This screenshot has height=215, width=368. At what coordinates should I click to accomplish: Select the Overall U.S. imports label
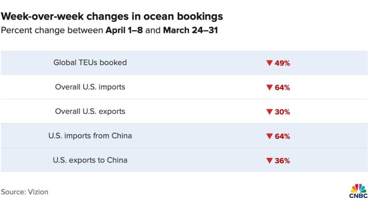pos(90,87)
